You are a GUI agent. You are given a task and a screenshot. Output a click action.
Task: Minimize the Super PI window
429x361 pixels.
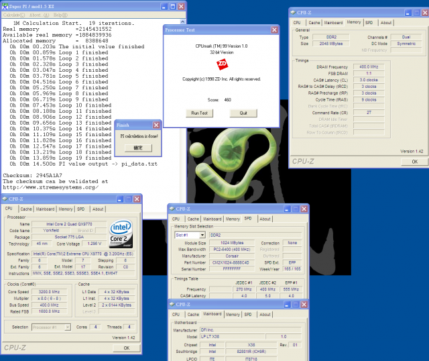coord(164,6)
